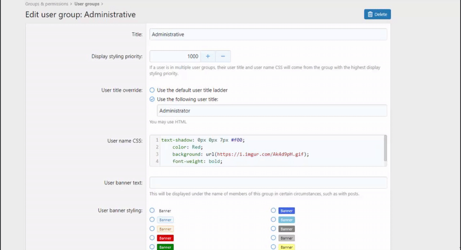The image size is (461, 250).
Task: Pick the light gray Banner swatch
Action: 287,238
